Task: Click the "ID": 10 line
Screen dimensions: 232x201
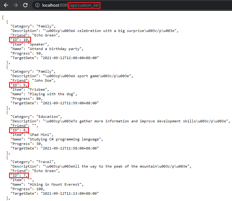Action: 20,40
